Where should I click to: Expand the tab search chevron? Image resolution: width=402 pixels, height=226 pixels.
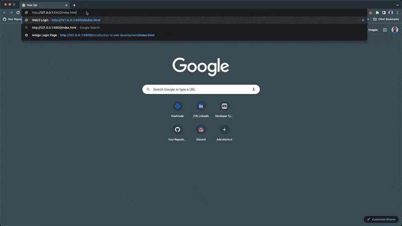point(397,5)
